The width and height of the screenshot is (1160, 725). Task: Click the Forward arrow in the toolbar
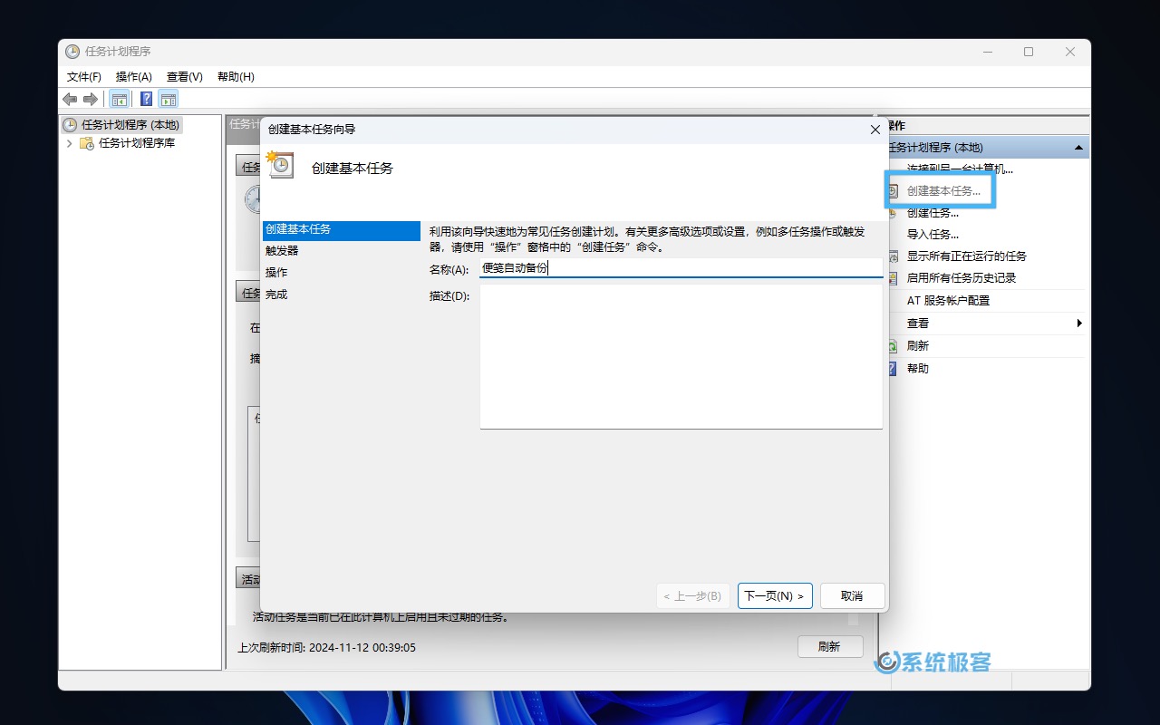click(90, 99)
